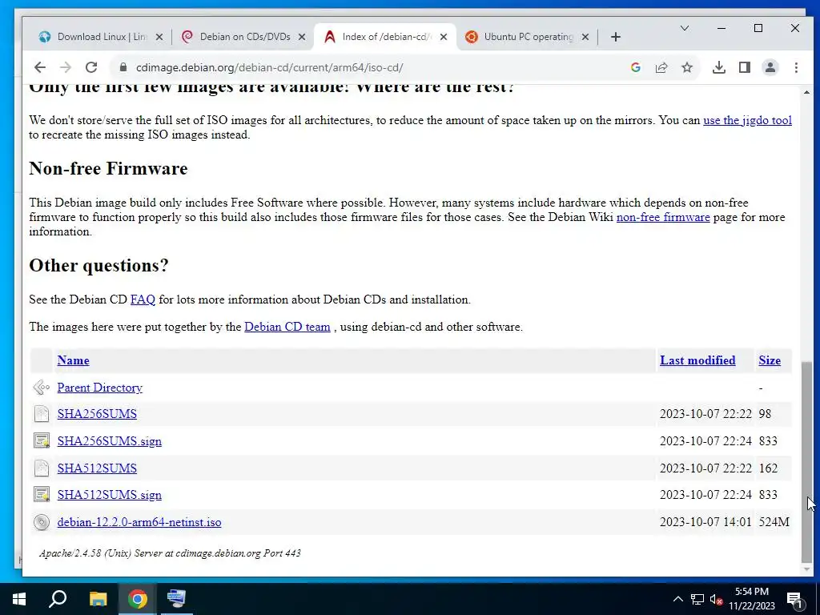This screenshot has height=615, width=820.
Task: Open Chrome downloads icon
Action: [x=719, y=67]
